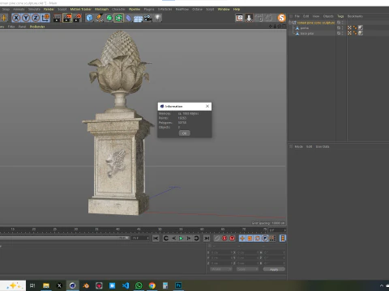Screen dimensions: 389x291
Task: Switch the coordinate system mode icon
Action: pyautogui.click(x=45, y=18)
